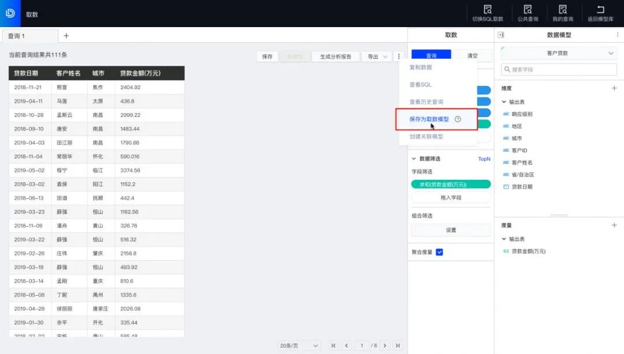Select 查看SQL from the menu
624x354 pixels.
click(x=420, y=85)
